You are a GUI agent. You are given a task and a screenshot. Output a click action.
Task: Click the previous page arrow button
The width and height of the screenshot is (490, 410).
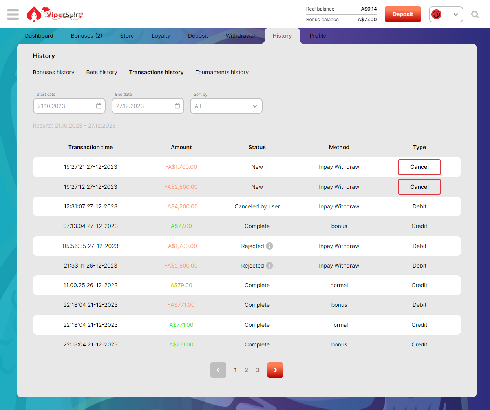tap(218, 370)
